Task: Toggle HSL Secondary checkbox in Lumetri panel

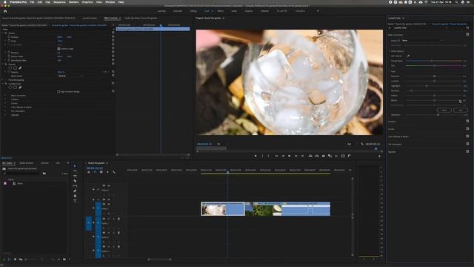Action: point(467,144)
